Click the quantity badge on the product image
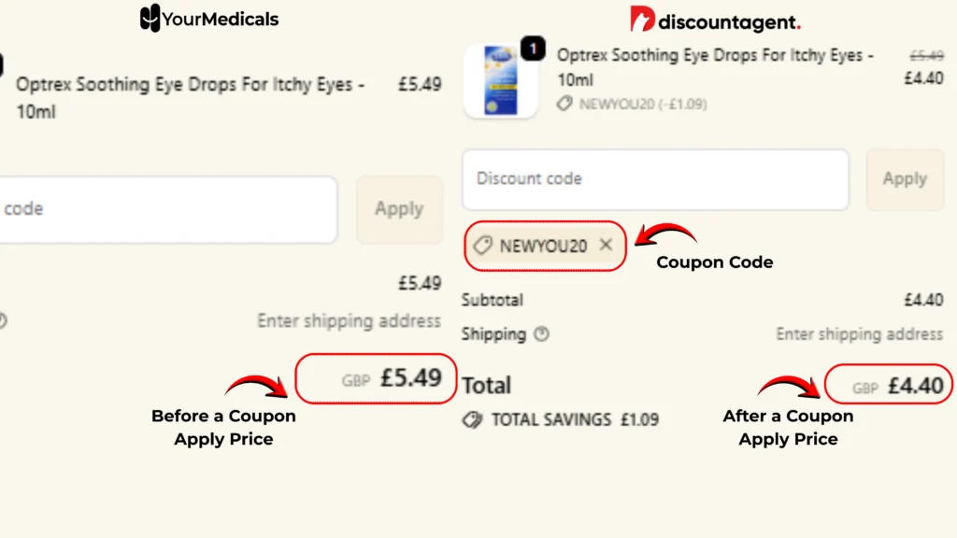This screenshot has height=538, width=957. click(533, 49)
